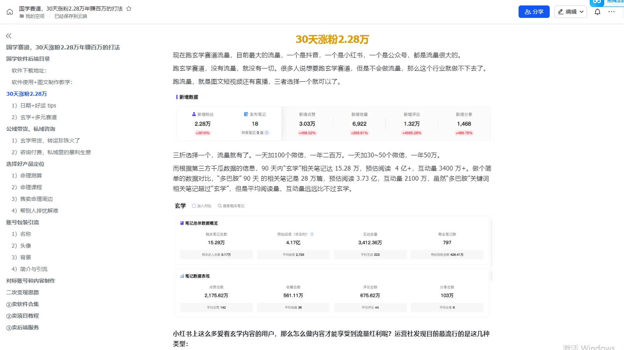Viewport: 624px width, 350px height.
Task: Select the 30天涨粉2.28万 outline heading
Action: 26,94
